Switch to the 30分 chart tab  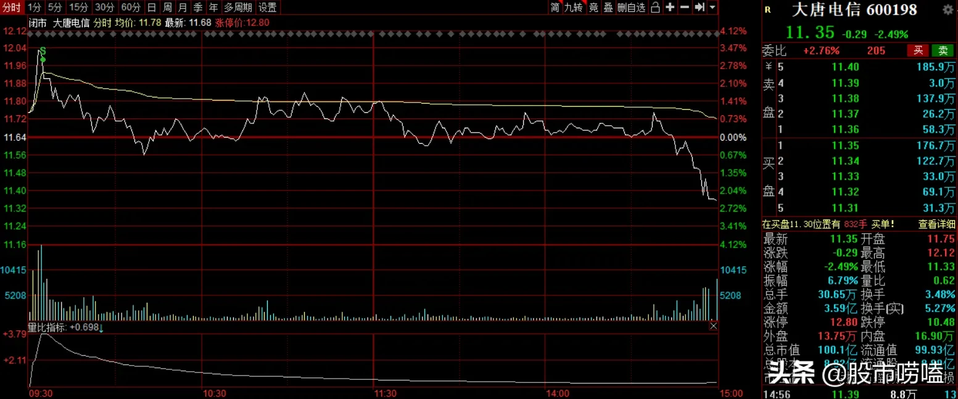coord(104,7)
